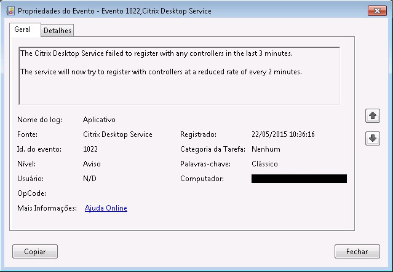This screenshot has width=393, height=272.
Task: Click the Aplicativo log name value
Action: pyautogui.click(x=99, y=120)
